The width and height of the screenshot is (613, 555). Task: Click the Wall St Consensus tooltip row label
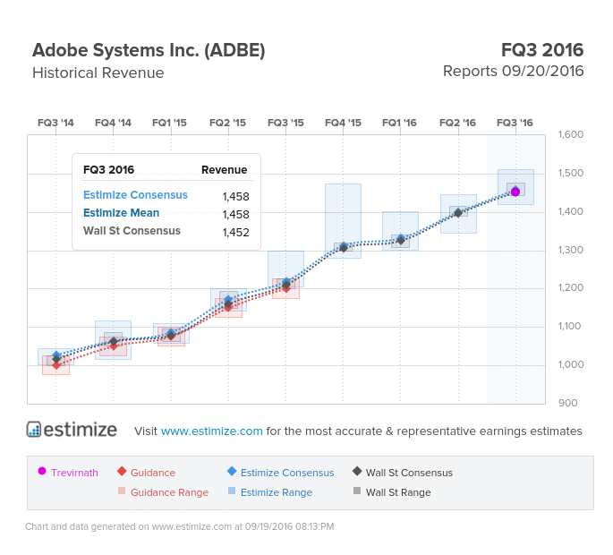[132, 231]
